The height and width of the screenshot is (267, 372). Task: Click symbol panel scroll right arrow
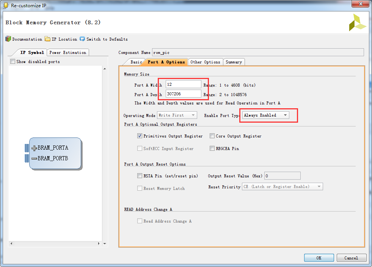click(99, 243)
